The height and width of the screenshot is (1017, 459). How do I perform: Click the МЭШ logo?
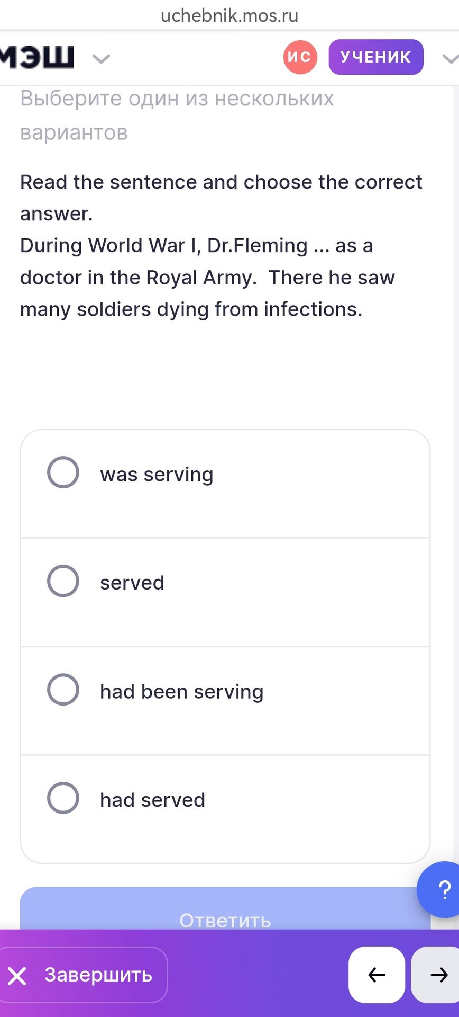coord(36,57)
